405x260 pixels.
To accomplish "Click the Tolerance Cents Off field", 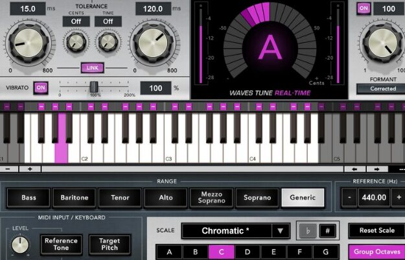I will 76,21.
